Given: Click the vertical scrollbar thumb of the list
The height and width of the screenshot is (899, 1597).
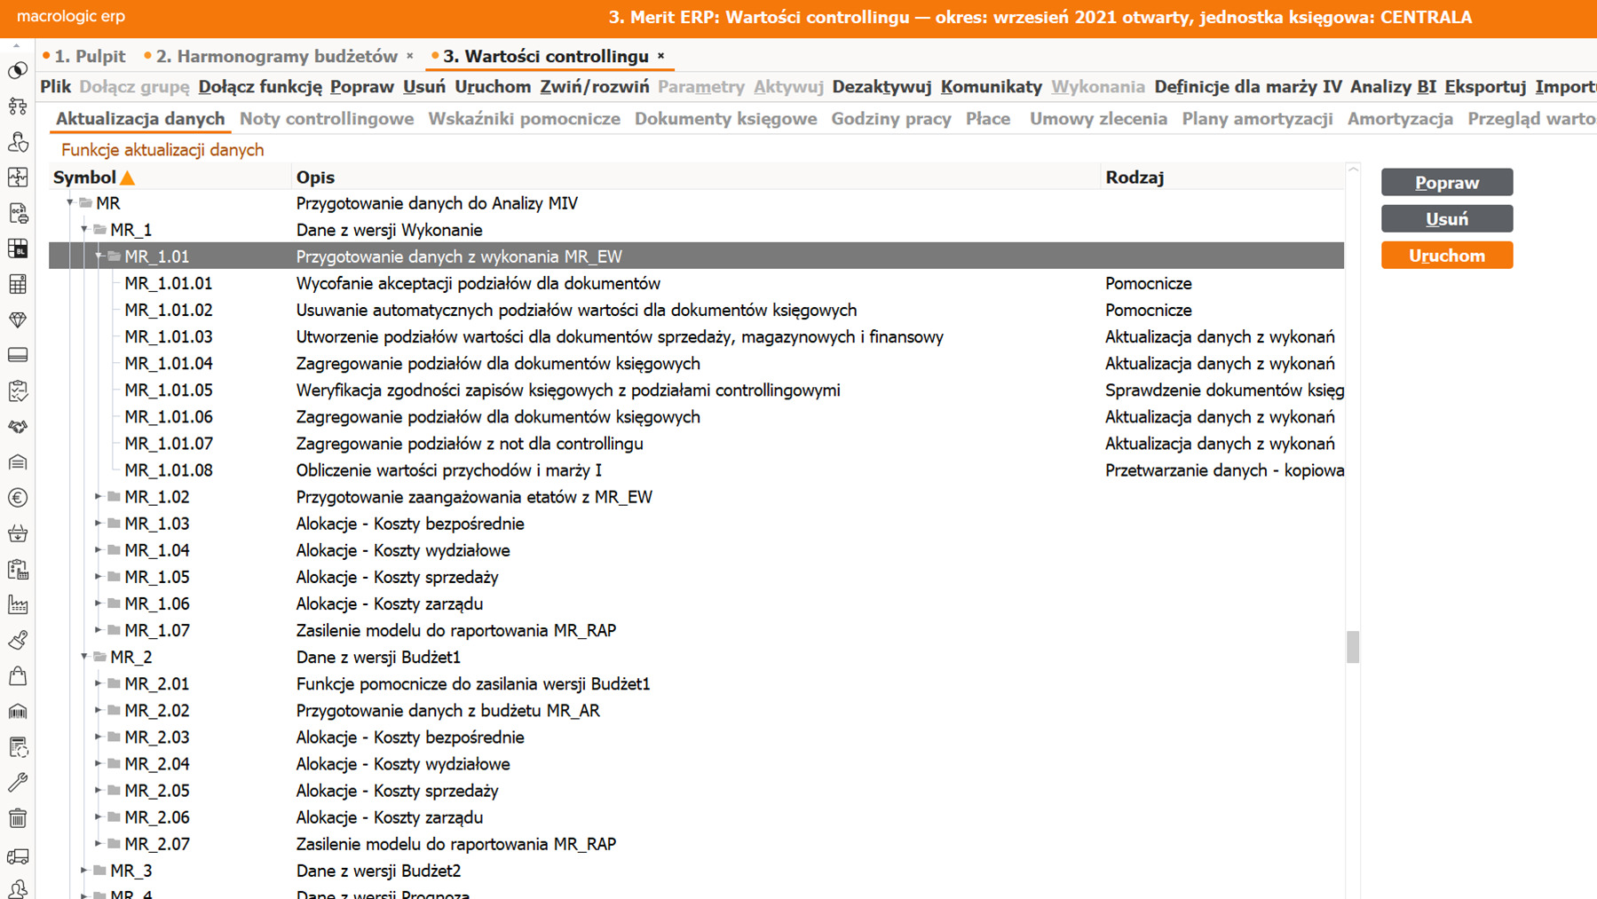Looking at the screenshot, I should click(1352, 646).
